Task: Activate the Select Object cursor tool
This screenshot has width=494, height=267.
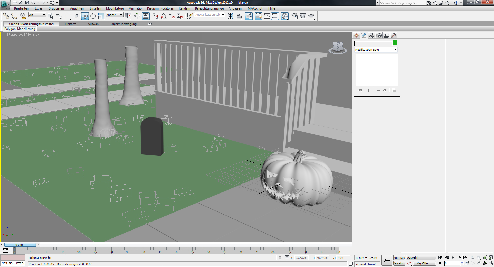Action: pyautogui.click(x=50, y=16)
